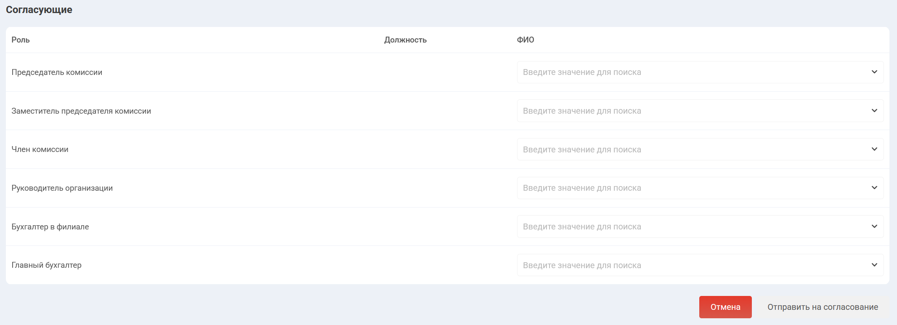
Task: Click Отправить на согласование button
Action: pos(823,307)
